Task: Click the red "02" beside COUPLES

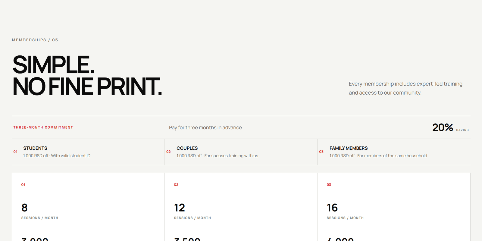Action: point(168,152)
